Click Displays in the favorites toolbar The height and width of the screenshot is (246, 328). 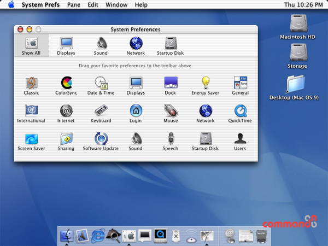[x=66, y=46]
